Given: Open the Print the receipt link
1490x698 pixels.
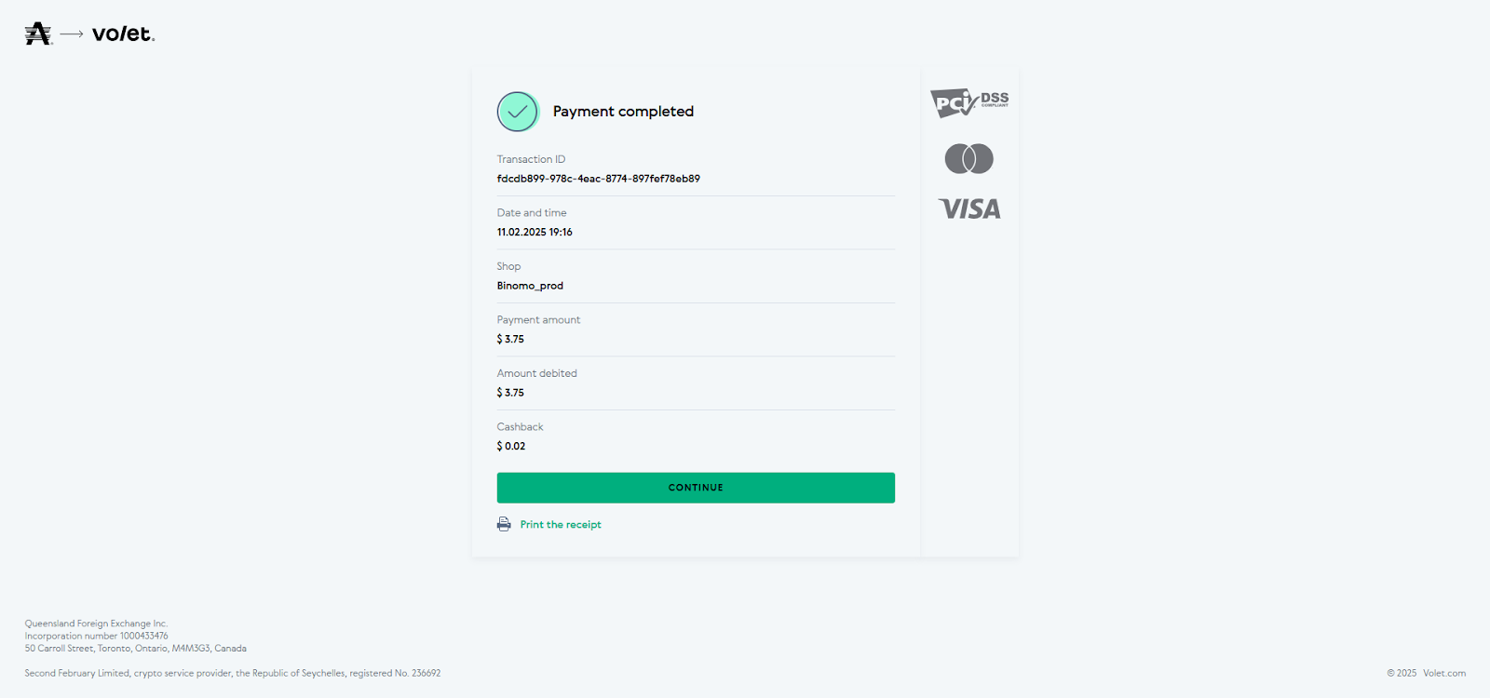Looking at the screenshot, I should tap(561, 525).
